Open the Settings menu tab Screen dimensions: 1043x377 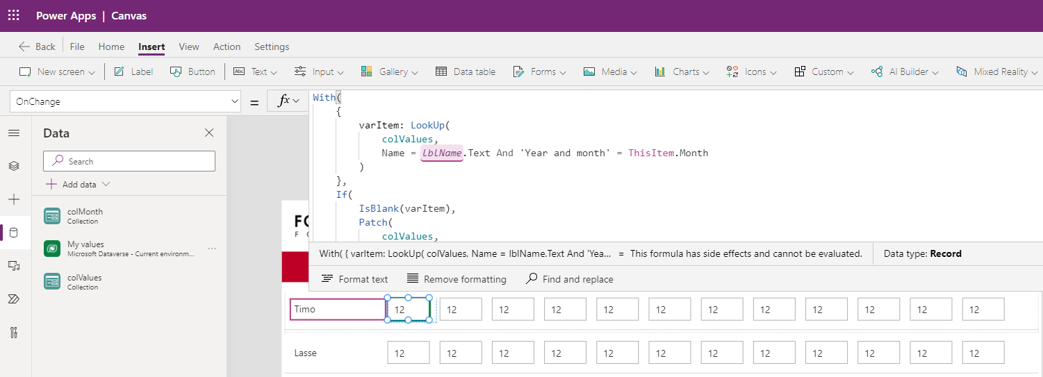point(272,47)
